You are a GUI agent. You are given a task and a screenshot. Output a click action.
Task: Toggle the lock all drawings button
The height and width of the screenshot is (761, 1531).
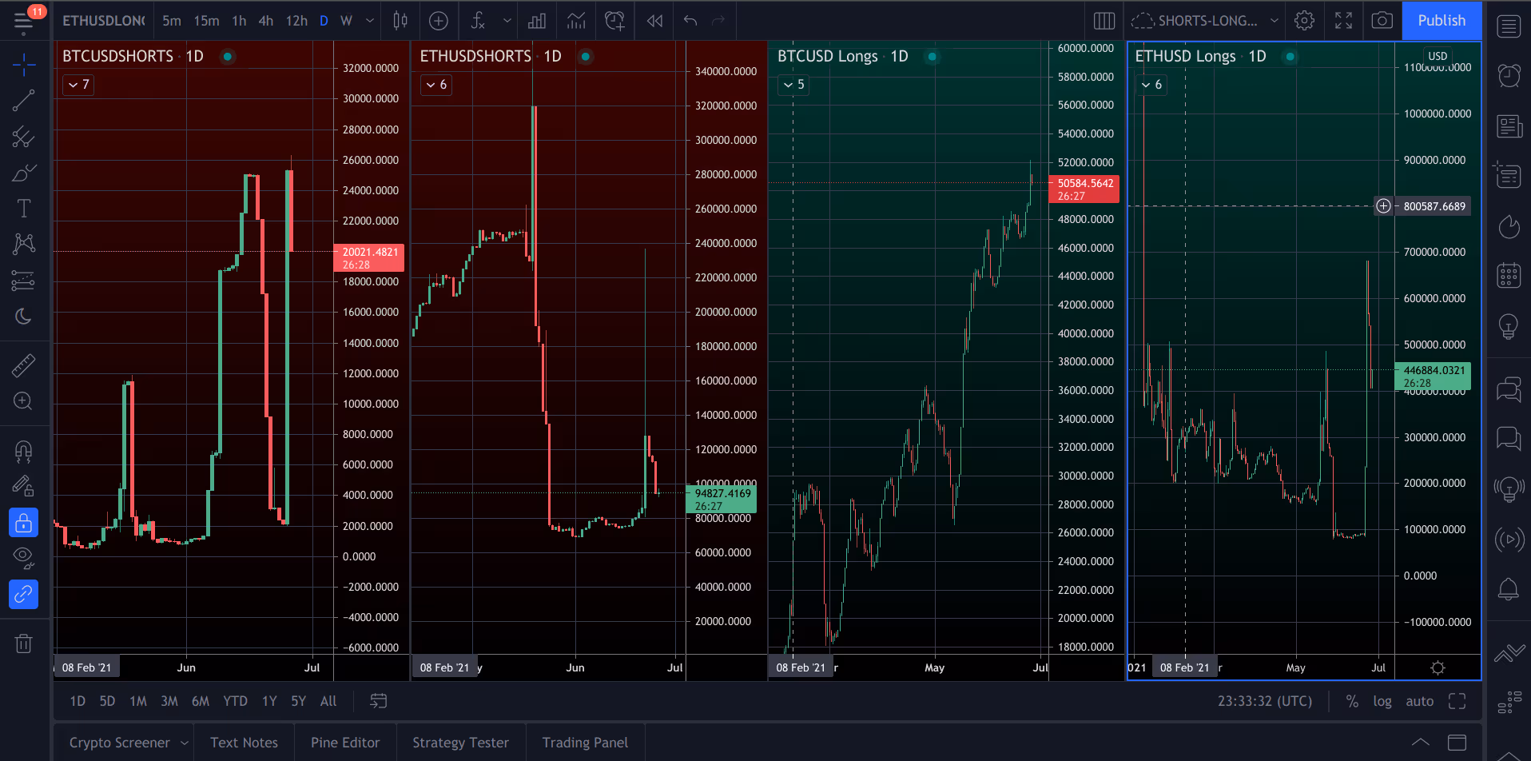(24, 523)
